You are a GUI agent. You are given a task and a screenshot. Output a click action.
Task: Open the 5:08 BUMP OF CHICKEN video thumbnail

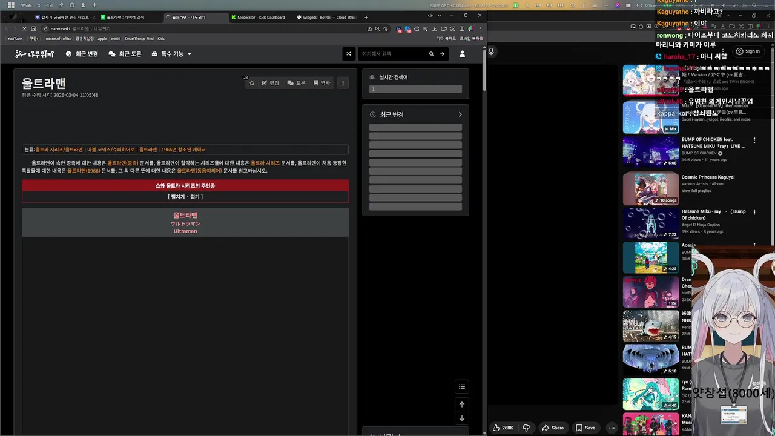point(651,150)
